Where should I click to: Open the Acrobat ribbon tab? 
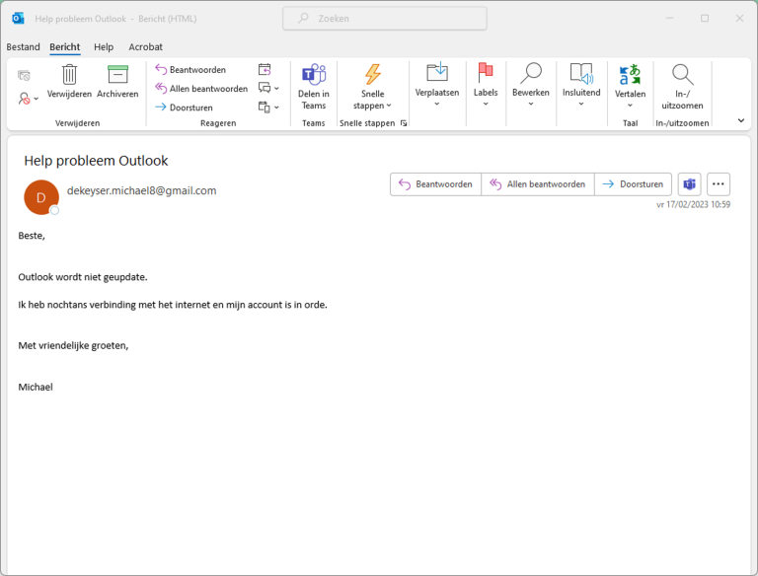[145, 47]
